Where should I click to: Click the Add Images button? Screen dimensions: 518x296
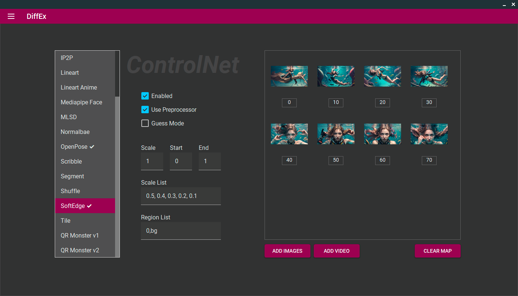pos(287,251)
